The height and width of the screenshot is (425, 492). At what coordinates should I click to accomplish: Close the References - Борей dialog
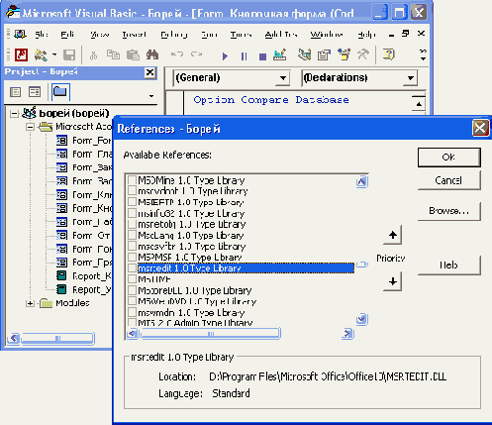click(480, 128)
